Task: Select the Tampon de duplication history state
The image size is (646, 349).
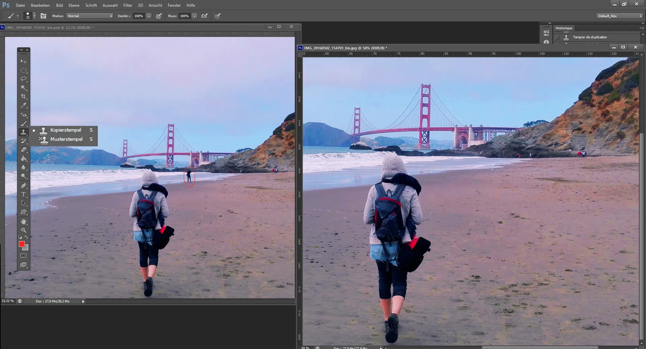Action: 590,37
